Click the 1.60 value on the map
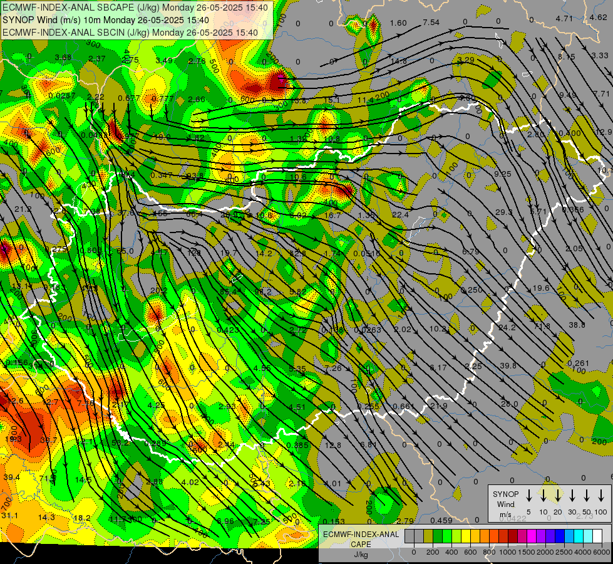Image resolution: width=613 pixels, height=564 pixels. [x=398, y=23]
